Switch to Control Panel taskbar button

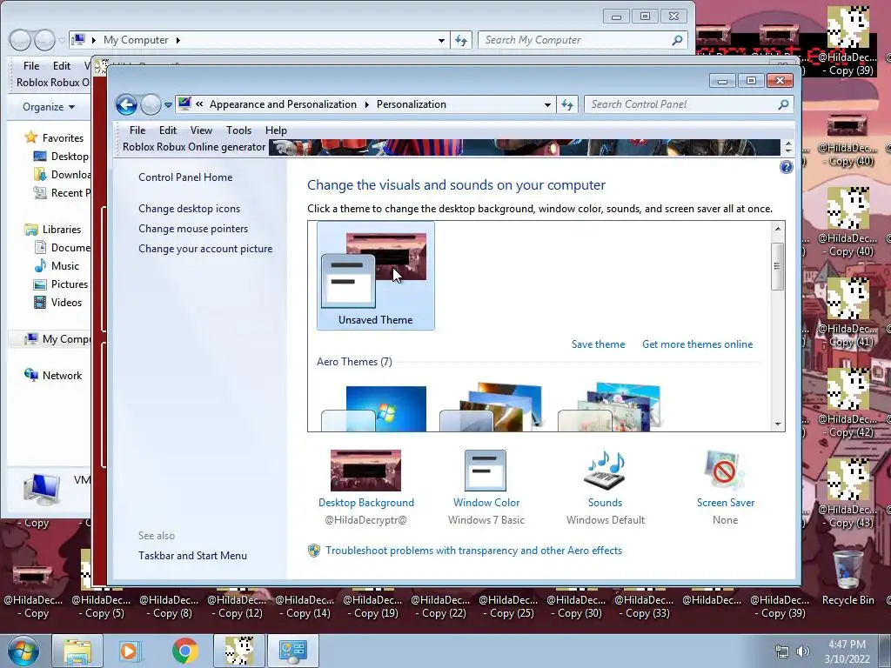tap(293, 651)
